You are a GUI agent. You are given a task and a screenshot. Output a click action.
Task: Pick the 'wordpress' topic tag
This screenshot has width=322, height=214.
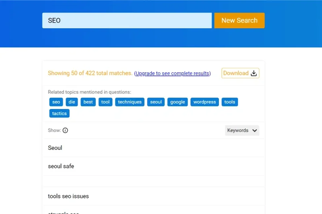[204, 102]
